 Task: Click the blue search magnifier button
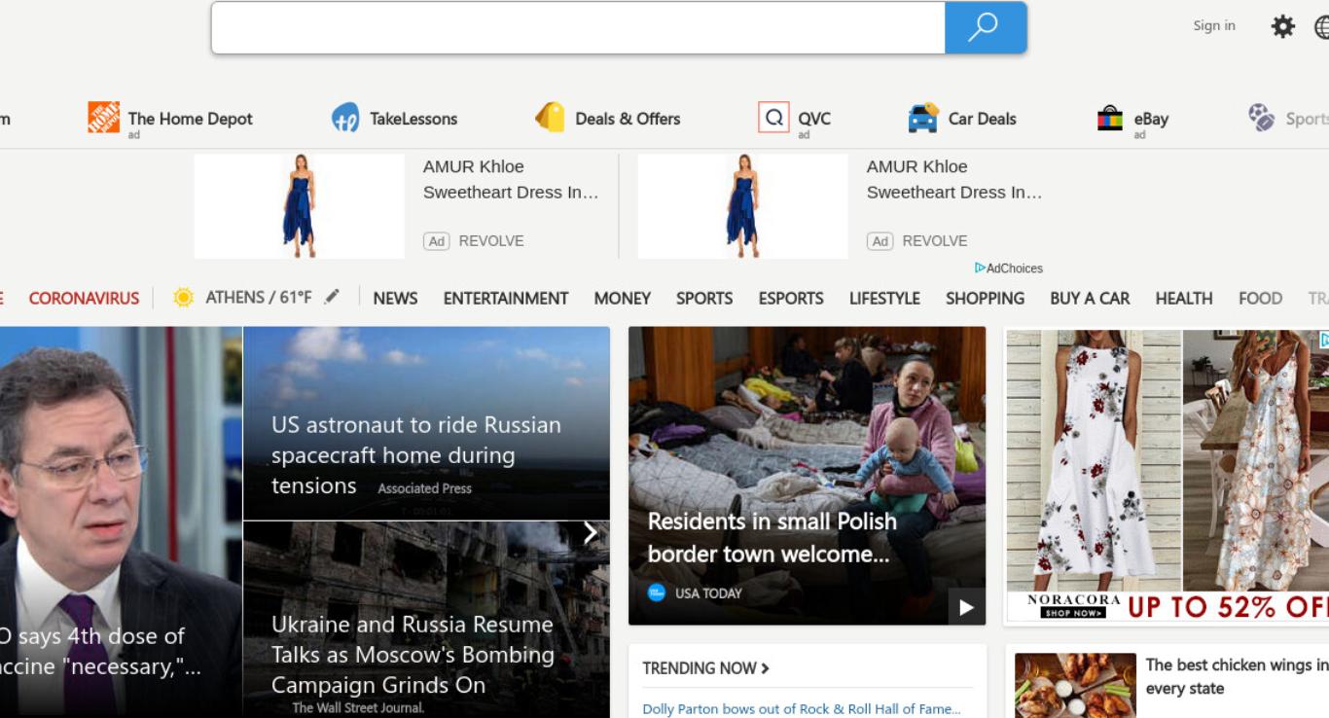(986, 27)
